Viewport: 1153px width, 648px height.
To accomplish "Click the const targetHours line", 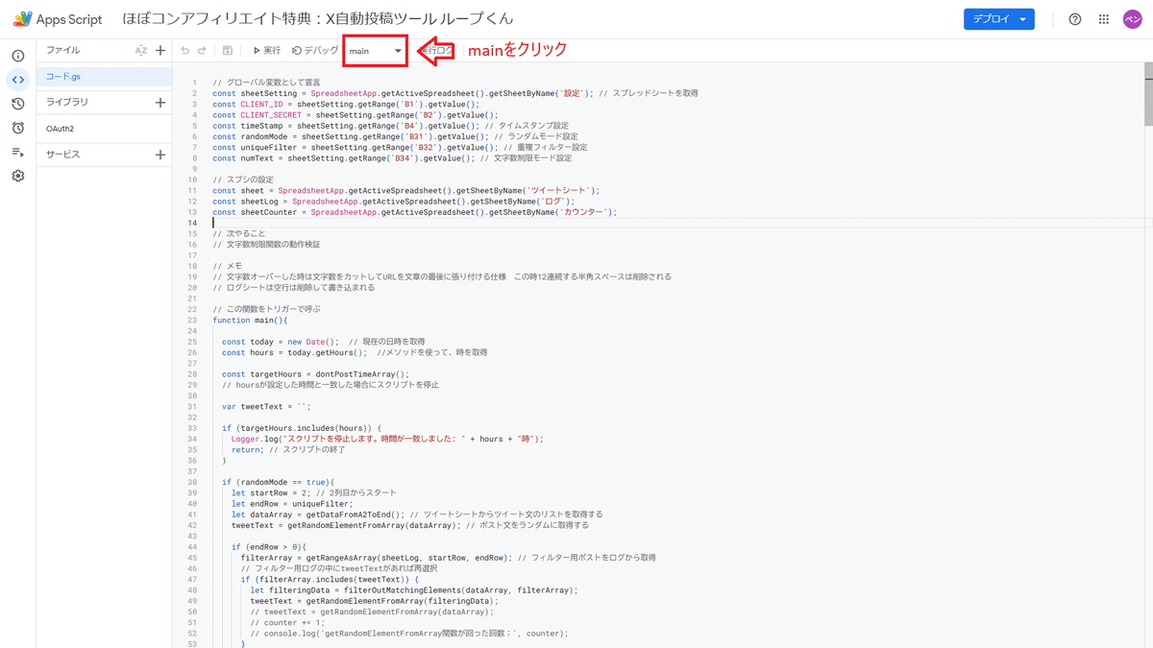I will [315, 373].
